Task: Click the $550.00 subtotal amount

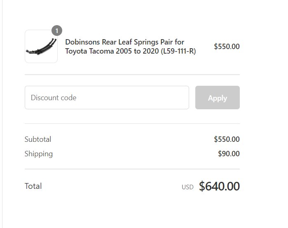Action: pyautogui.click(x=227, y=139)
